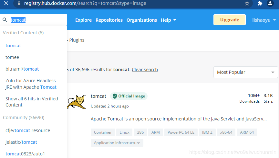The image size is (279, 158).
Task: Click the Clear search link
Action: 145,70
